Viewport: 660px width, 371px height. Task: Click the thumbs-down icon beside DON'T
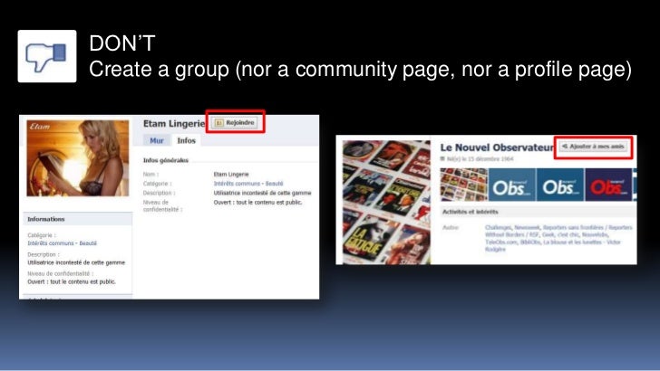[47, 56]
